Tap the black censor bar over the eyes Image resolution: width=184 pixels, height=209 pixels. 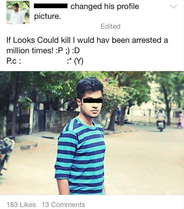(x=93, y=101)
